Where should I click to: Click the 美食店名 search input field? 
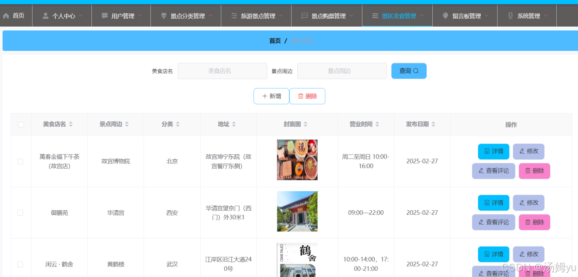pos(222,71)
